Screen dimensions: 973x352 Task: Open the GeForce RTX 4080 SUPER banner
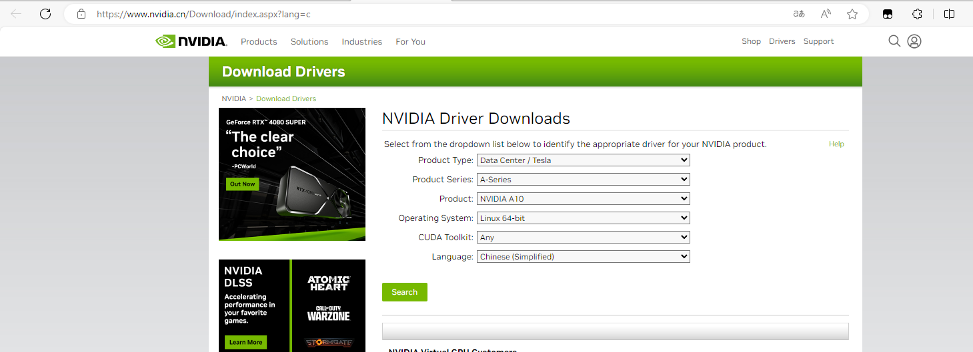(292, 174)
